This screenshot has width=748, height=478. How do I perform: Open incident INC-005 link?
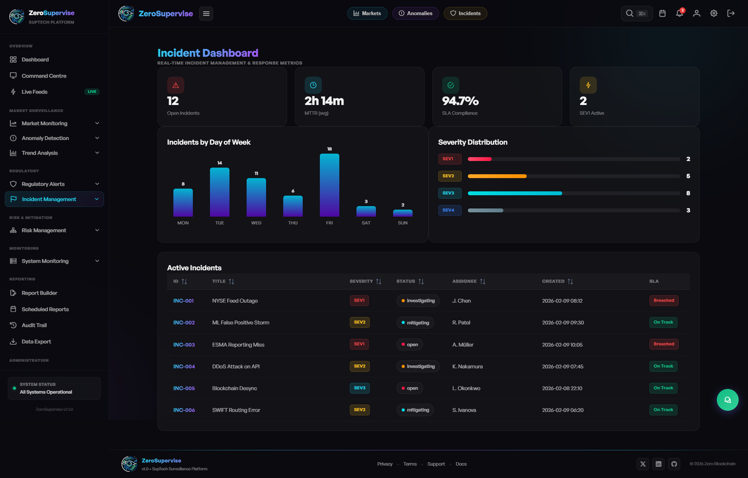(x=184, y=388)
